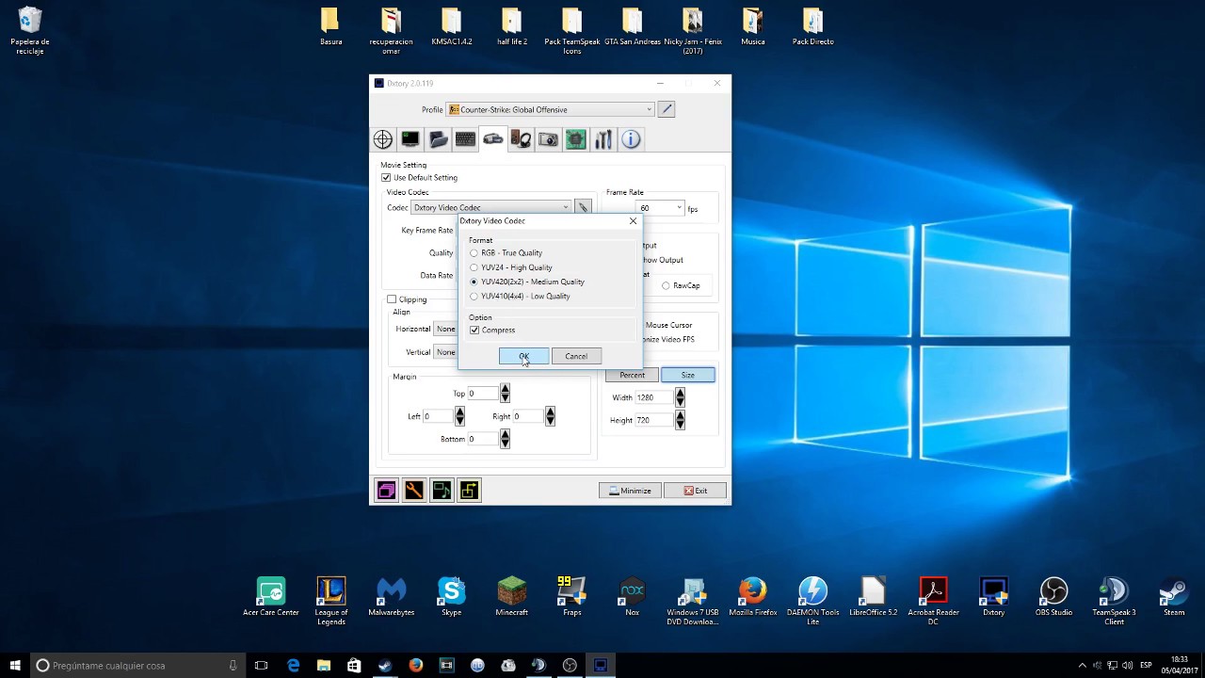Click the Left margin field
Image resolution: width=1205 pixels, height=678 pixels.
pos(438,415)
